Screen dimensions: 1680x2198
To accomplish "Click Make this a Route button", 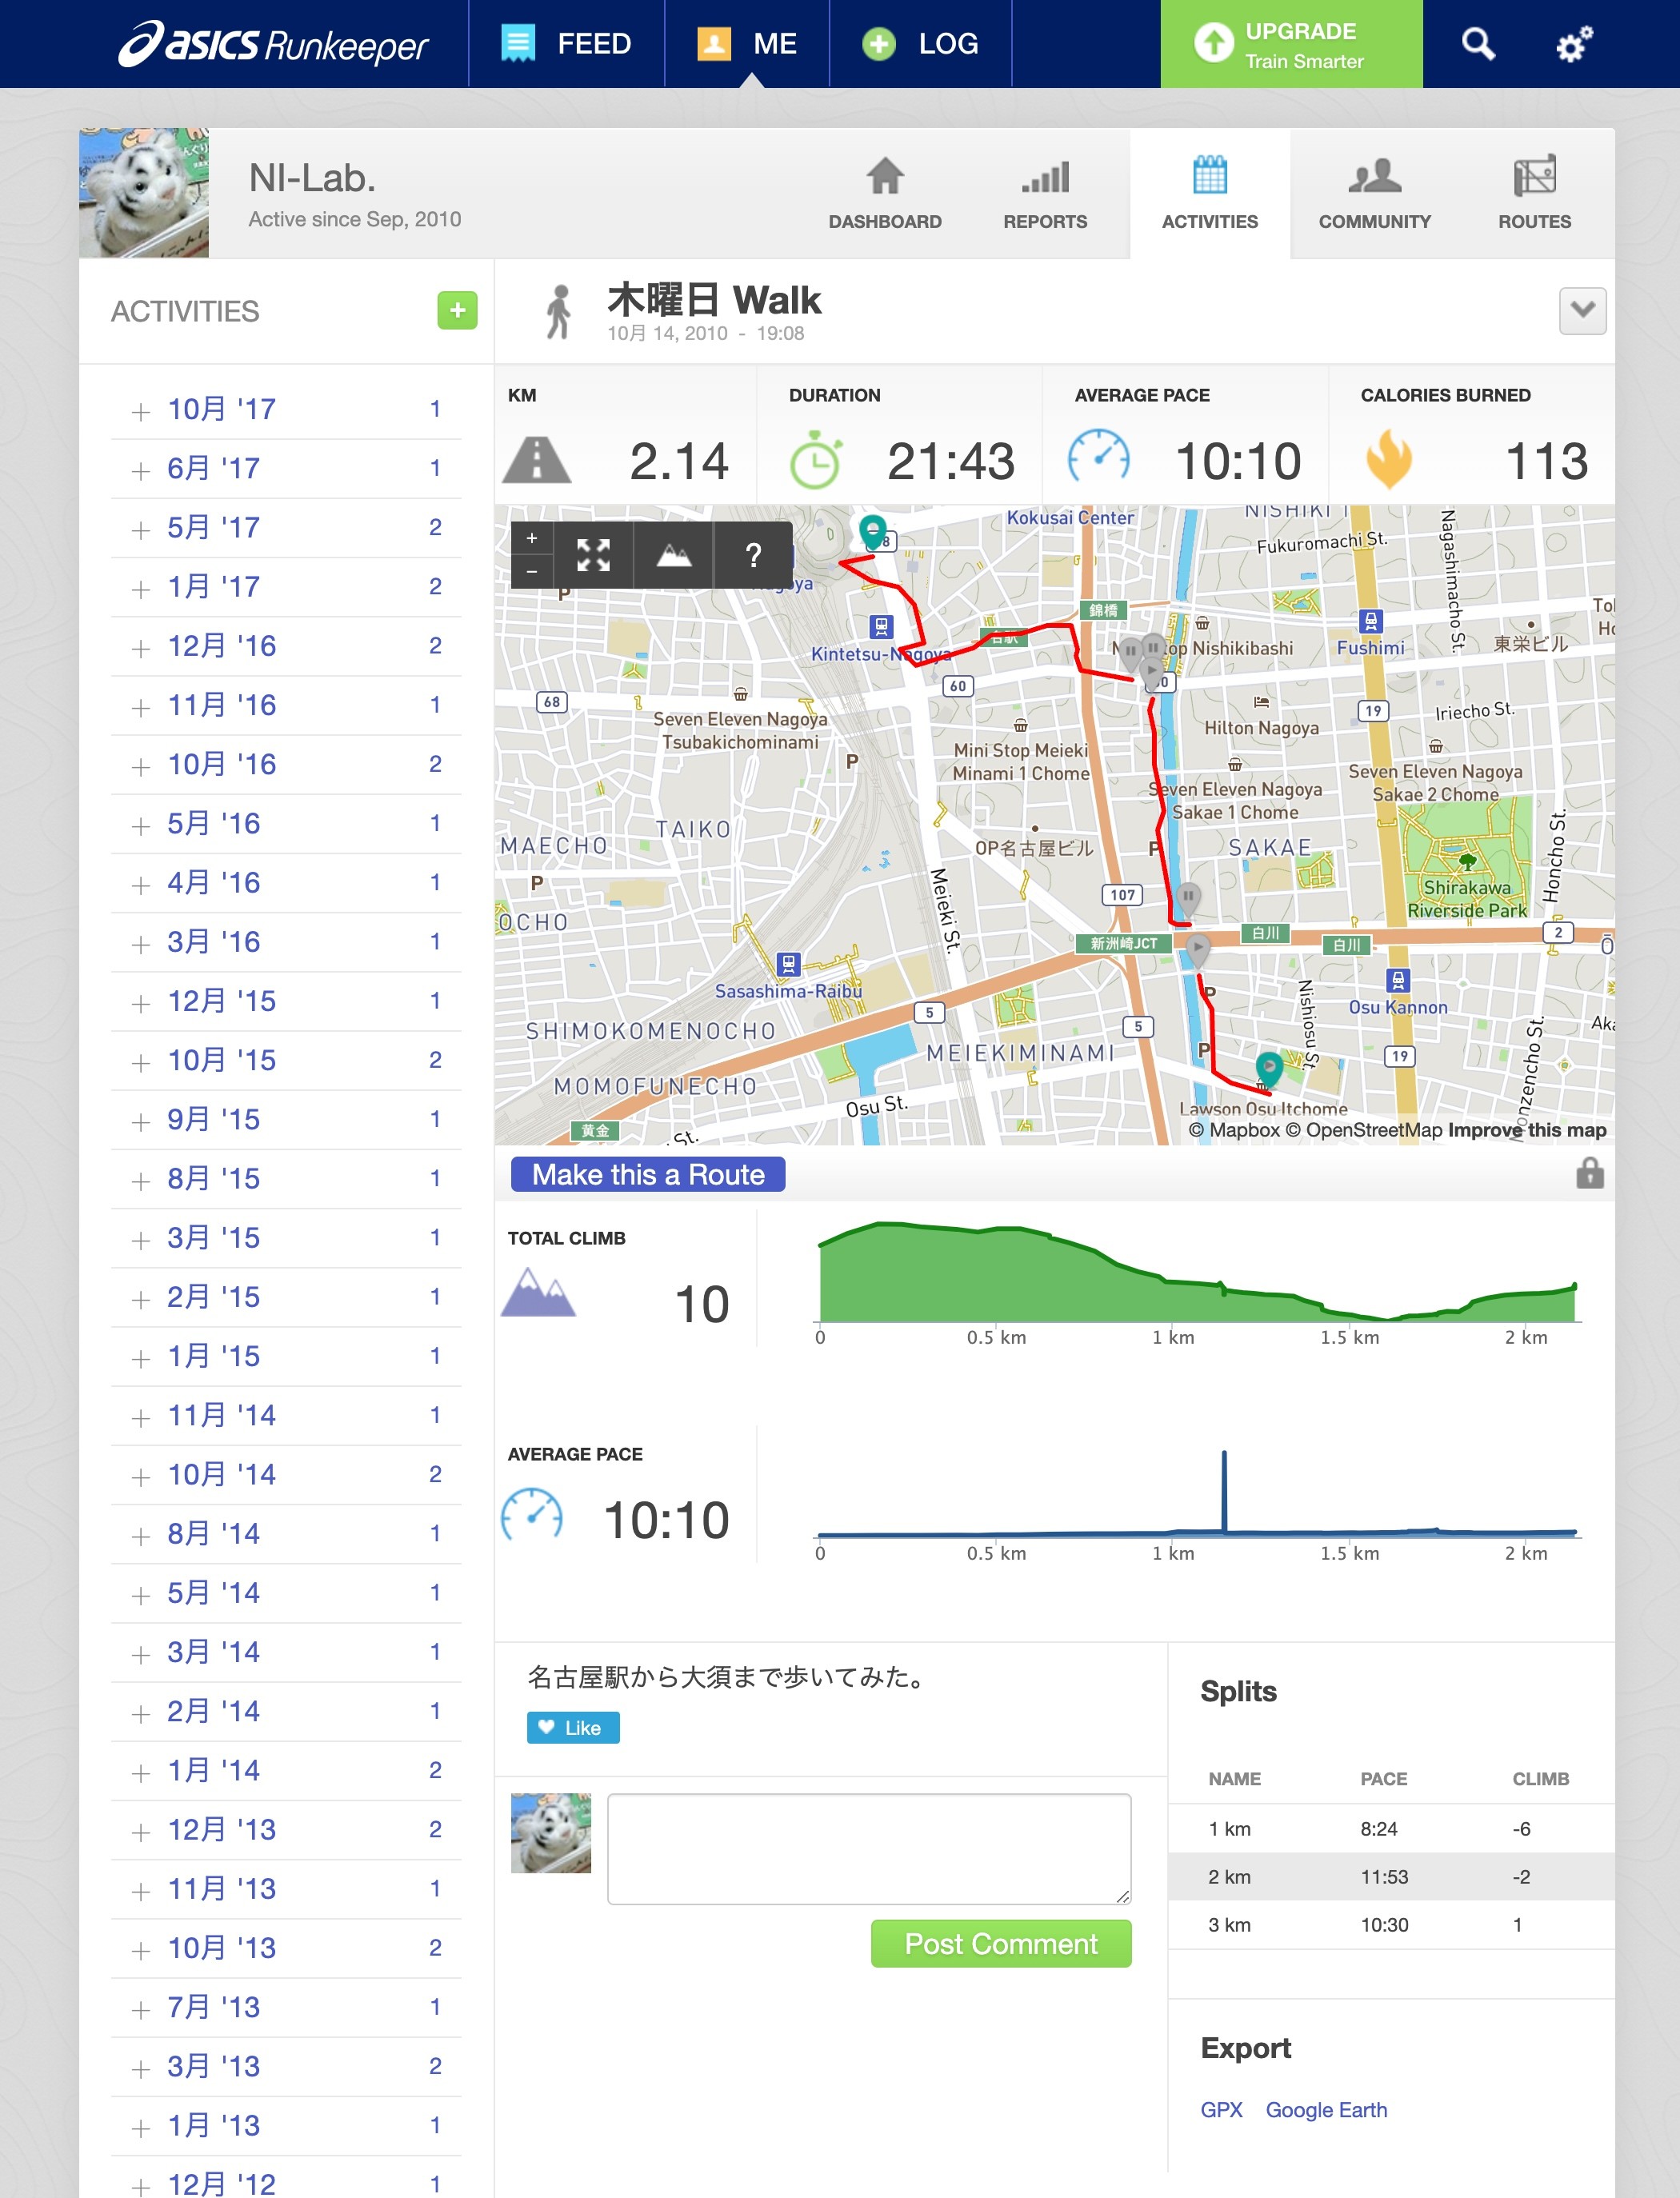I will (x=648, y=1174).
